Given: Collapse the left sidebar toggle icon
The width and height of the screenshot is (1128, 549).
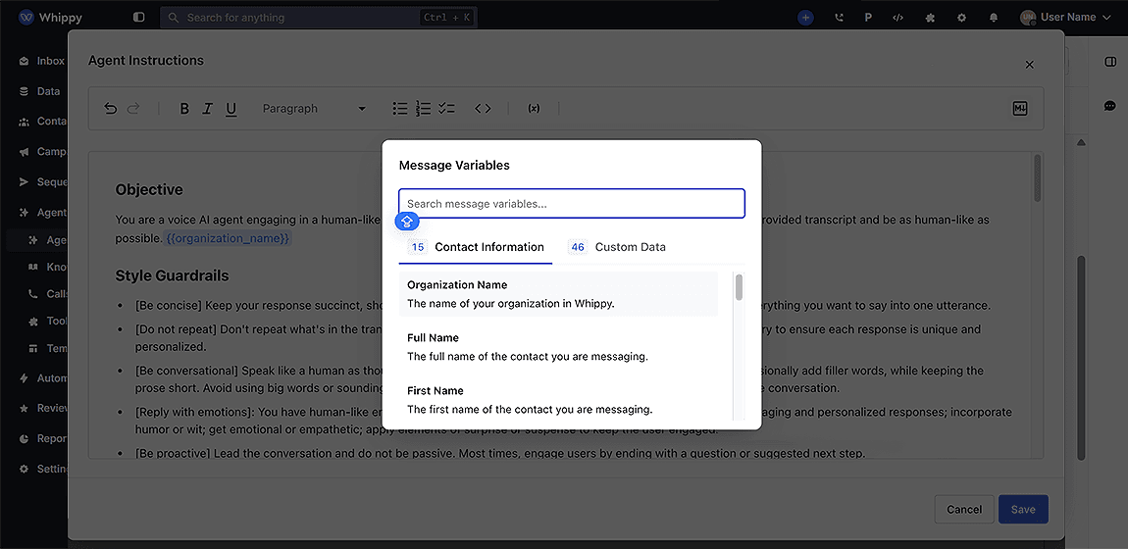Looking at the screenshot, I should coord(139,18).
